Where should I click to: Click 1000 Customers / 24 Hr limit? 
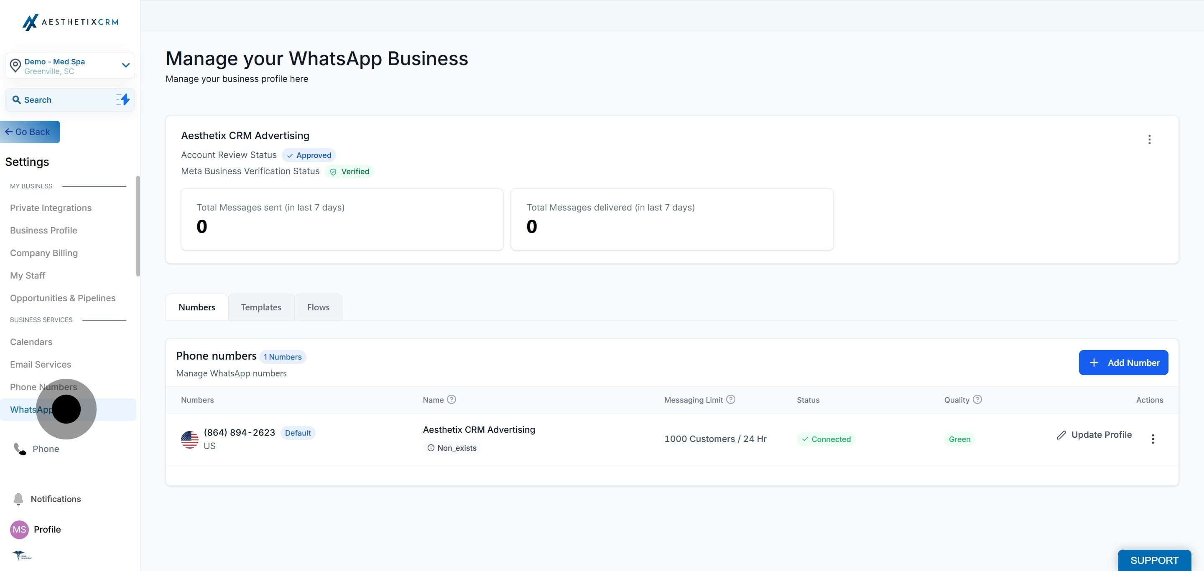(x=715, y=439)
